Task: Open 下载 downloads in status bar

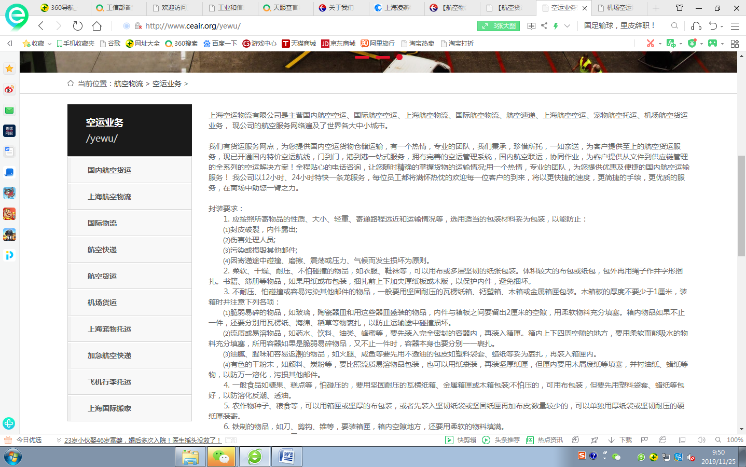Action: pos(620,440)
